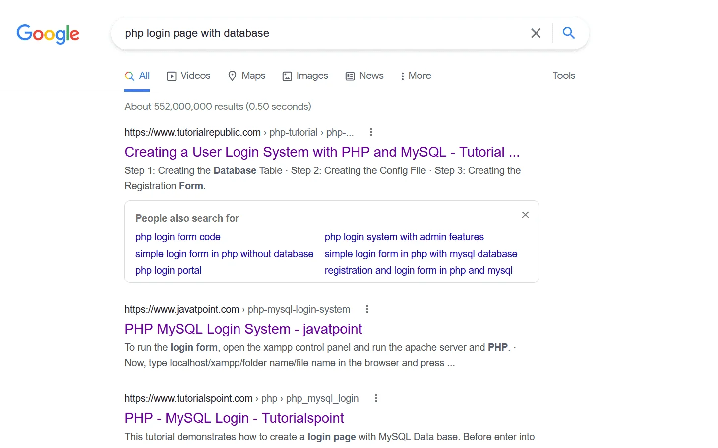
Task: Switch to the Maps tab
Action: coord(246,76)
